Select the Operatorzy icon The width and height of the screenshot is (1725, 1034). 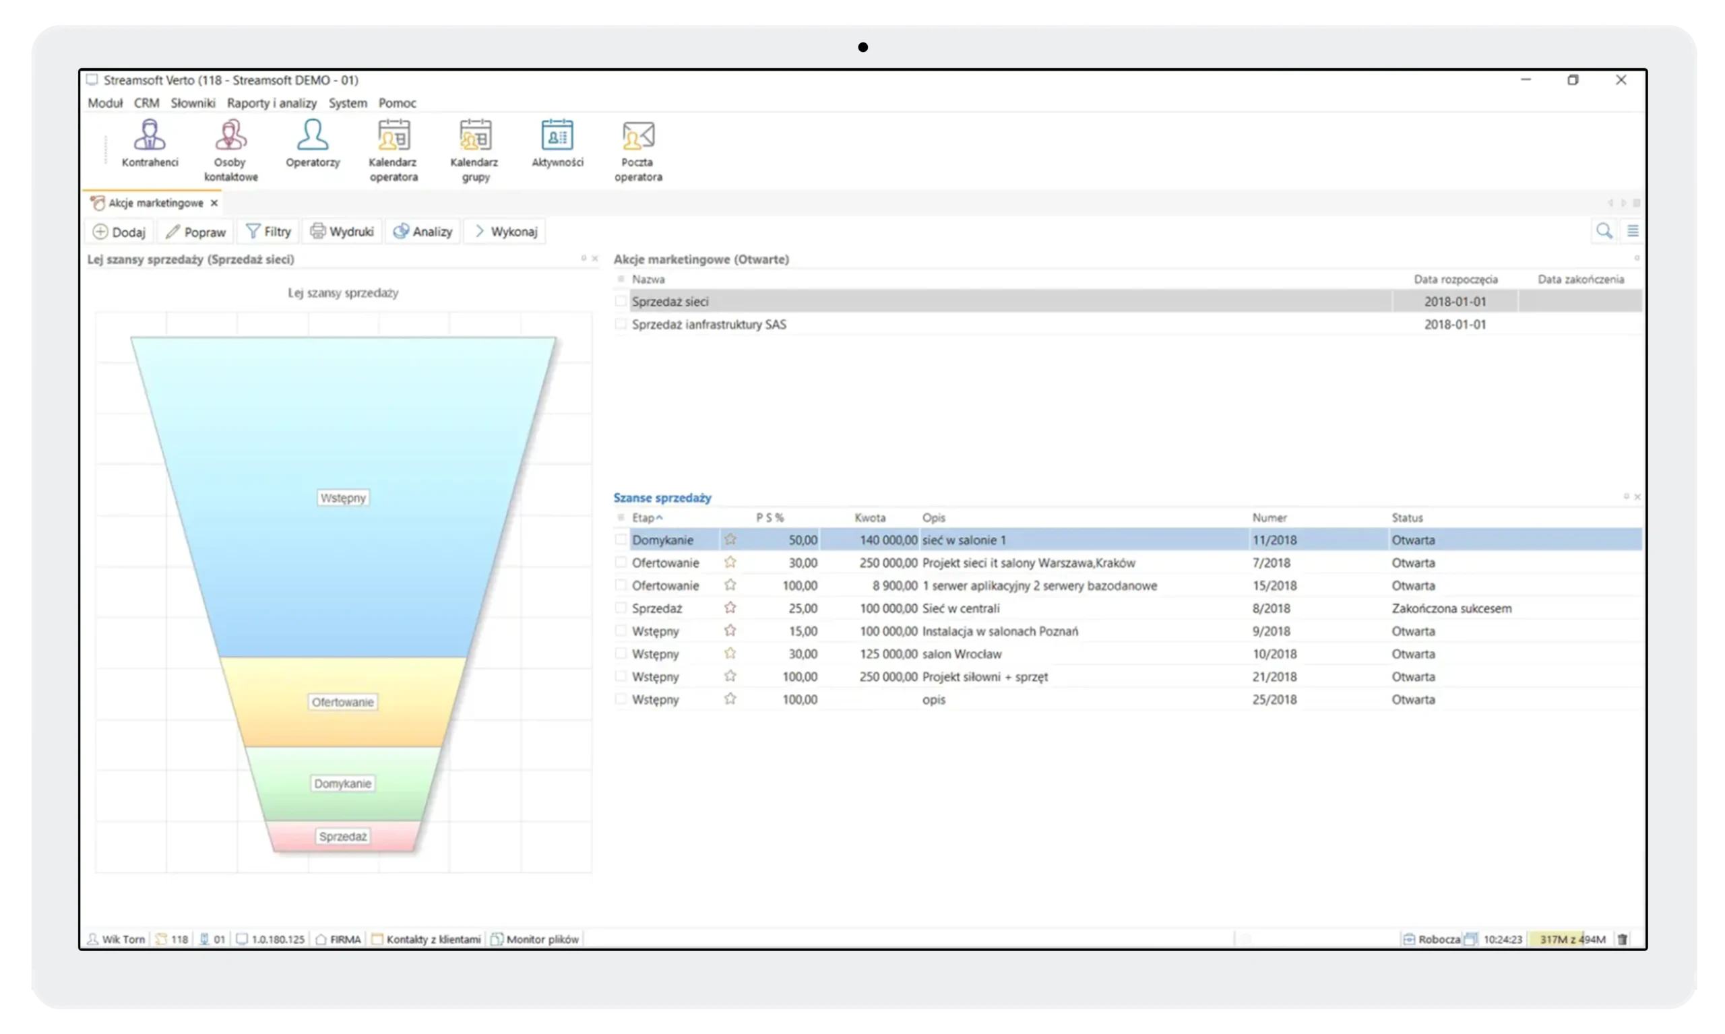click(x=311, y=143)
